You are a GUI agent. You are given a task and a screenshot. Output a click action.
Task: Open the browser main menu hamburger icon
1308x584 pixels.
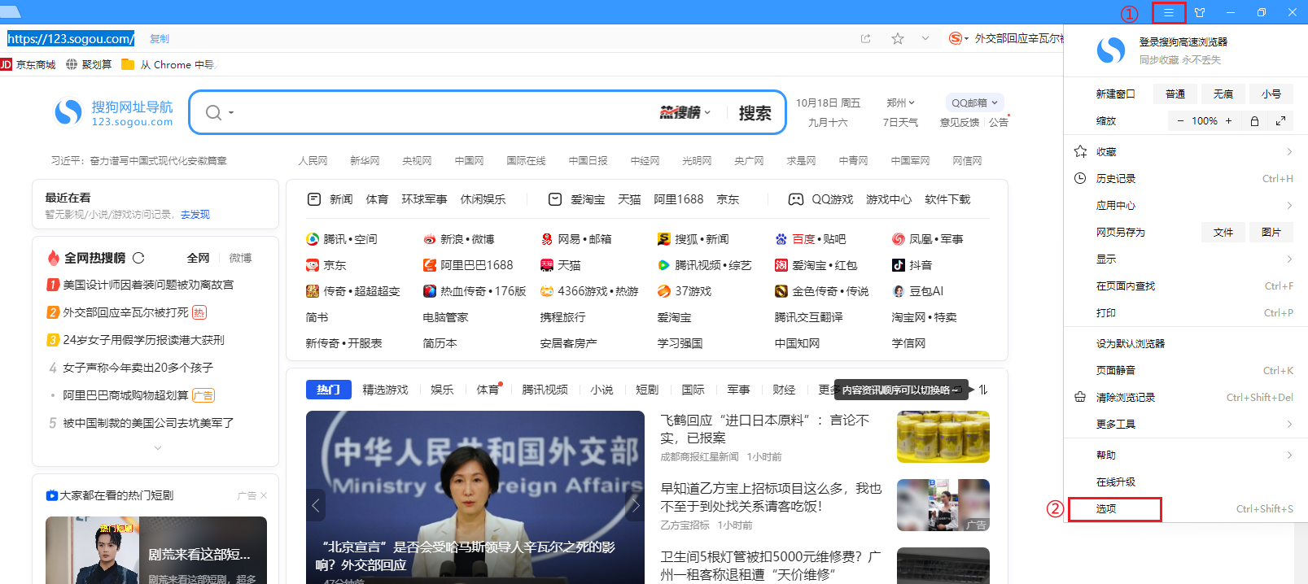[1168, 12]
